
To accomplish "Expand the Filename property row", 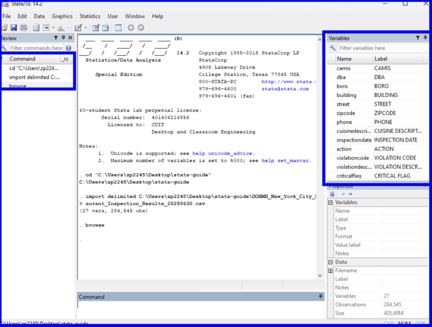I will coord(330,271).
